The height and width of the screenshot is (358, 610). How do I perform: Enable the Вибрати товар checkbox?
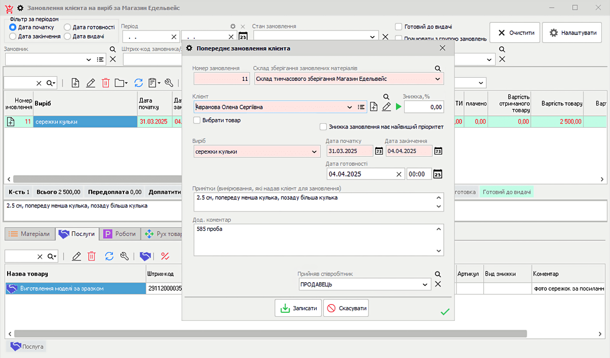point(197,121)
